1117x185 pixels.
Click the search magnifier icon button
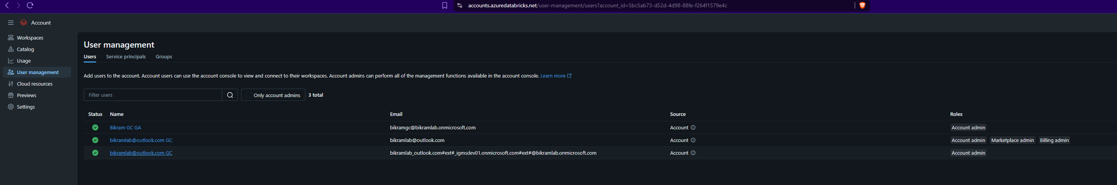230,95
